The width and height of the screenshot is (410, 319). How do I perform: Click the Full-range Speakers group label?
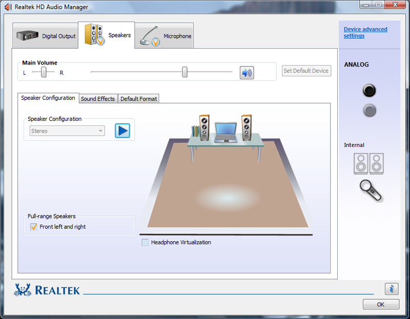[52, 216]
